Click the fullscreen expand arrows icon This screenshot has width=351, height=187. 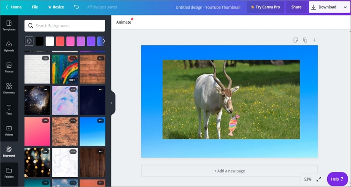[319, 179]
